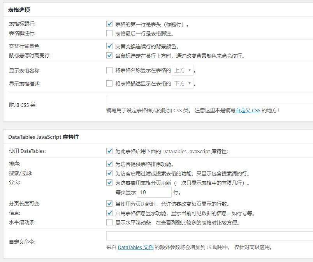Toggle 交替行背景色 checkbox
The width and height of the screenshot is (313, 262).
point(109,46)
